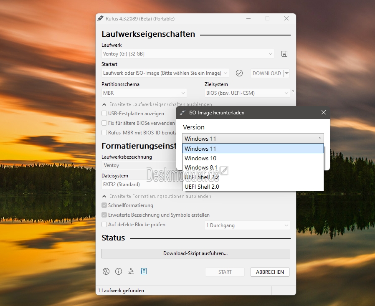Open the settings sliders icon
This screenshot has height=306, width=375.
point(131,271)
